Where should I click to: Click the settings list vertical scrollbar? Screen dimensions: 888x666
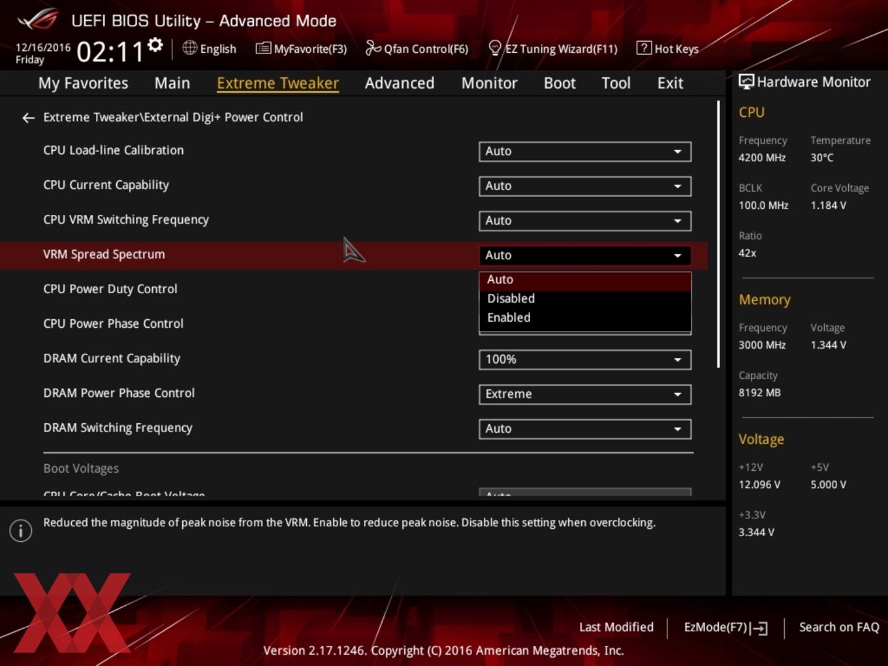coord(718,234)
